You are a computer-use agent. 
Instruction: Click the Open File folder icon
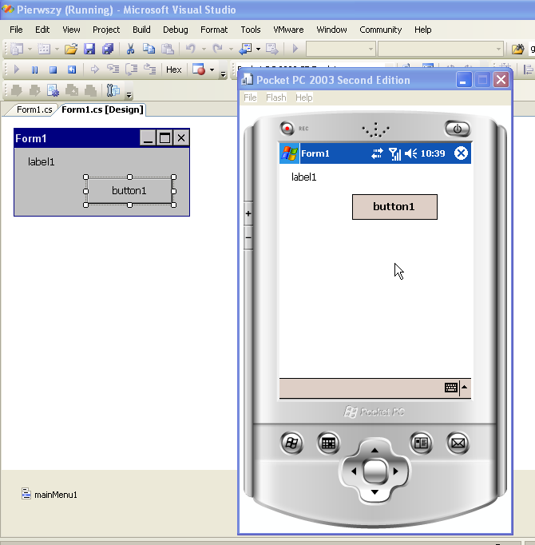71,49
